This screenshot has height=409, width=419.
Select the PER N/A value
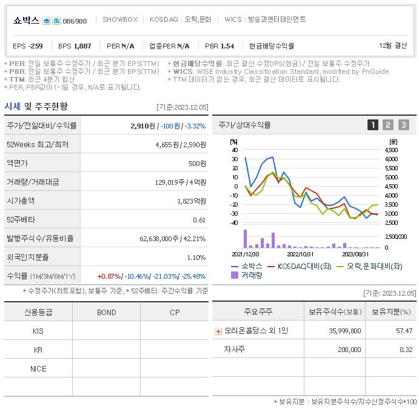pos(120,46)
